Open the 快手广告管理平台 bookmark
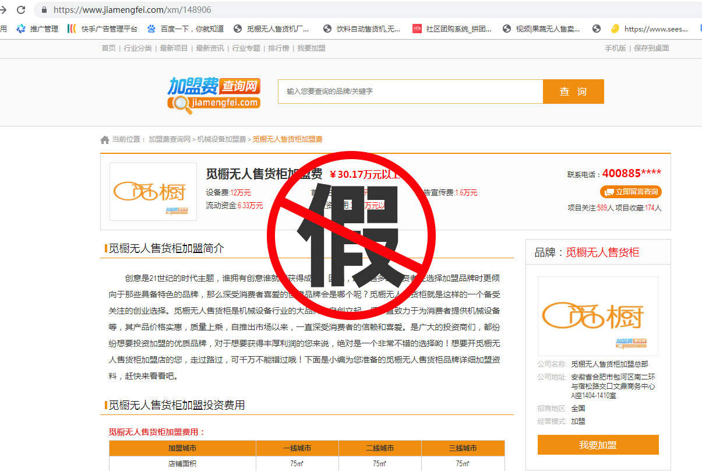The height and width of the screenshot is (471, 702). [x=103, y=29]
